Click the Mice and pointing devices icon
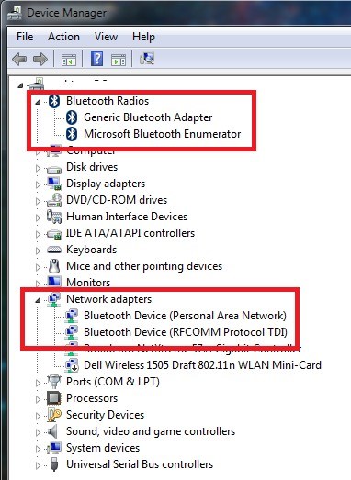This screenshot has height=480, width=351. [x=54, y=266]
